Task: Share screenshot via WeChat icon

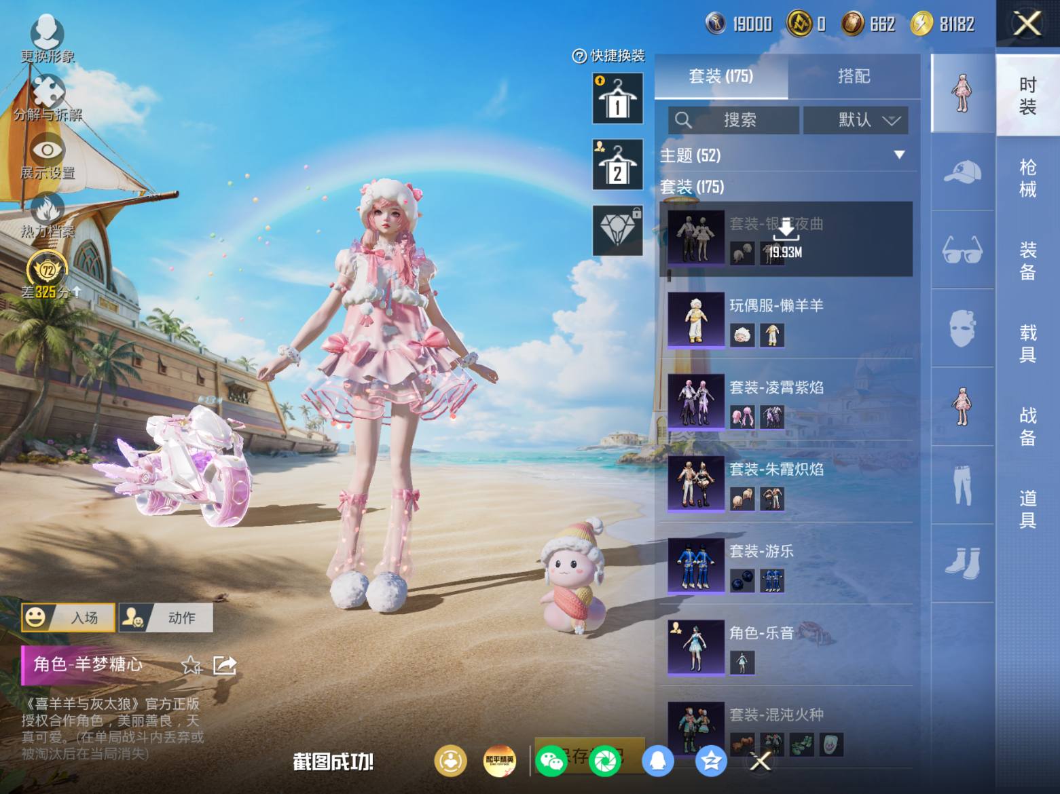Action: click(x=551, y=761)
